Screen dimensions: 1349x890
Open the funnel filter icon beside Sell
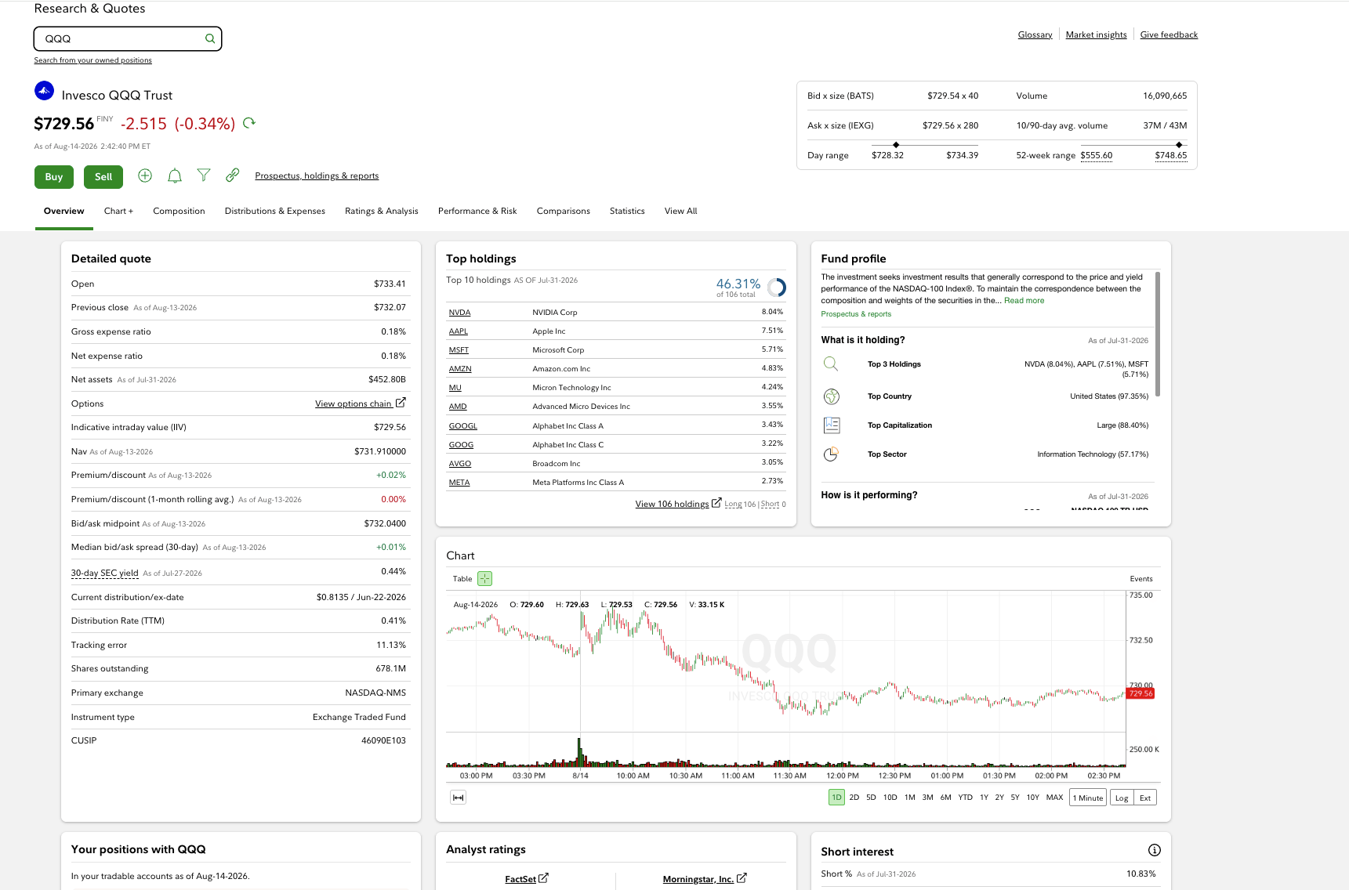204,175
